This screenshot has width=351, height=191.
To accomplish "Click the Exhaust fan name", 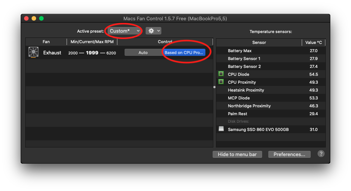I will (52, 53).
